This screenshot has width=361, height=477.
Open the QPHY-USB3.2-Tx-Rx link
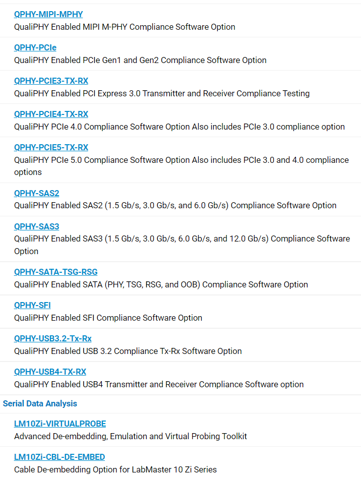52,338
